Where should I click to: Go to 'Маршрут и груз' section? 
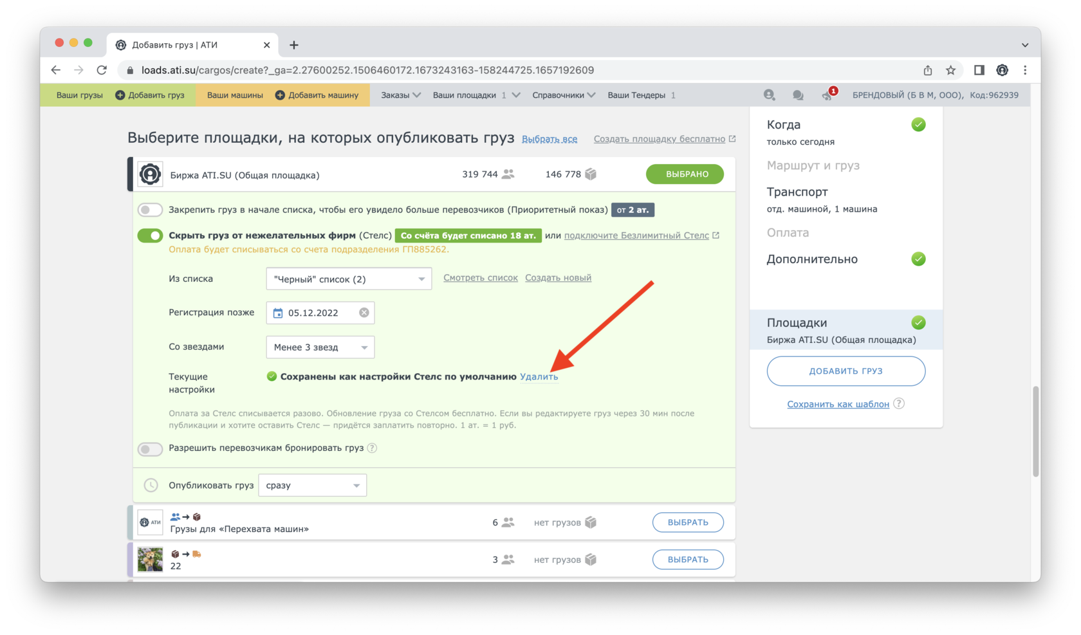coord(813,165)
